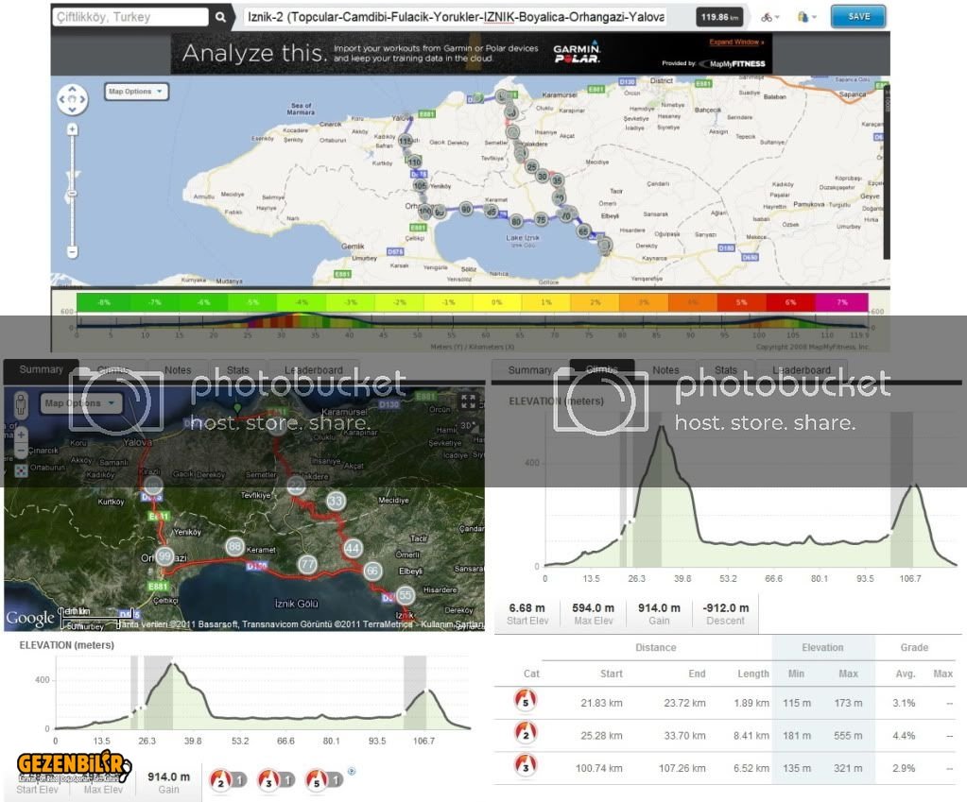This screenshot has width=967, height=802.
Task: Open Map Options dropdown on the road map
Action: coord(136,92)
